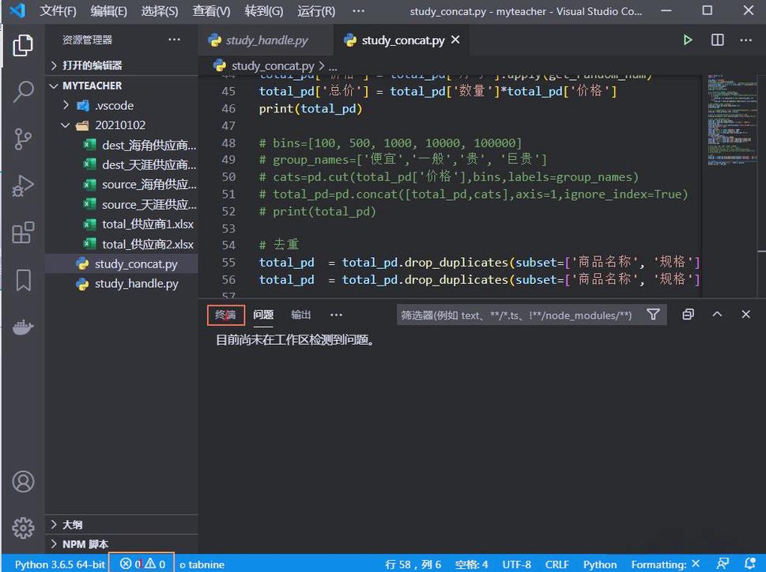Open the Docker view in the activity bar
The image size is (766, 572).
click(x=22, y=327)
